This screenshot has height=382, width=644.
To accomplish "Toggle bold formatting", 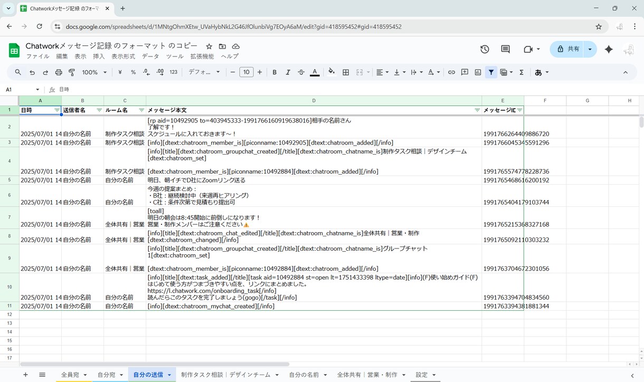I will point(274,72).
